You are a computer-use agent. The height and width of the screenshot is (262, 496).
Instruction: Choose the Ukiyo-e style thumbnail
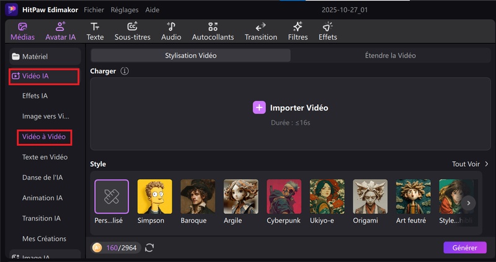327,196
